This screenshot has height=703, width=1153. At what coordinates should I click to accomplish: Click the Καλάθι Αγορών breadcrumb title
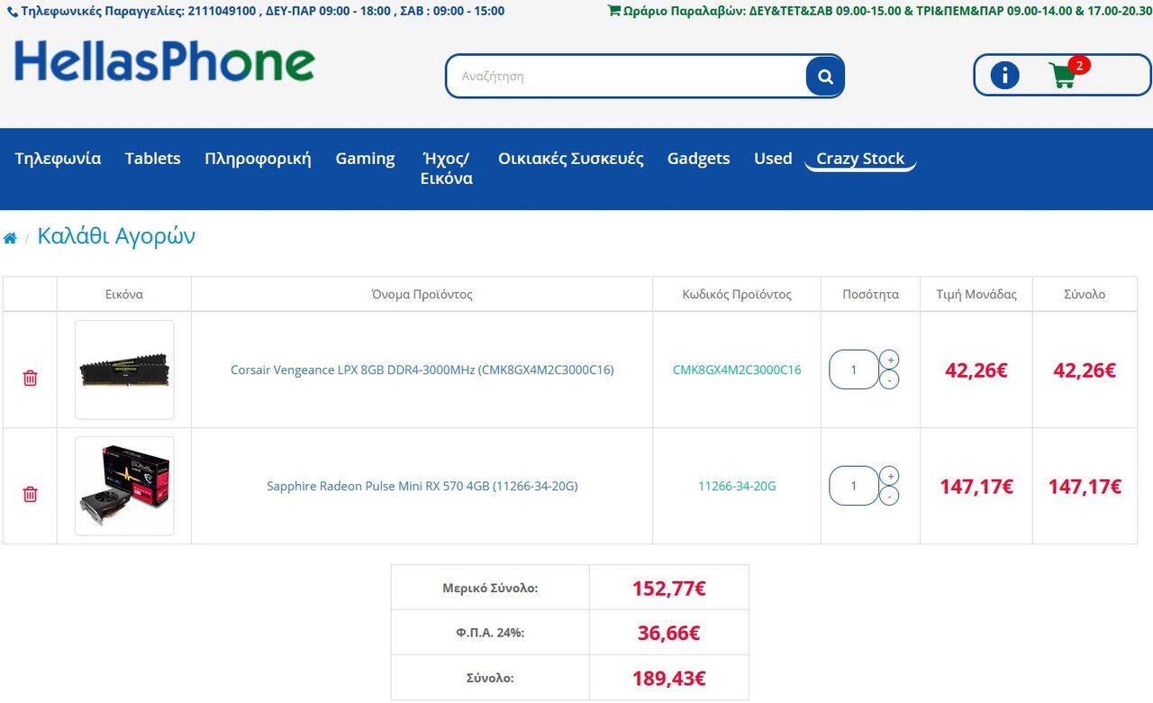tap(116, 236)
